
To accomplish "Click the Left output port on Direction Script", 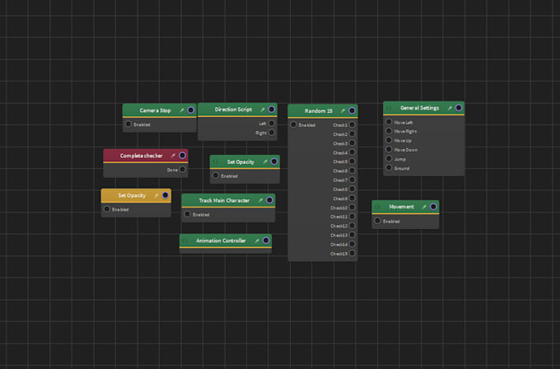I will pos(271,124).
